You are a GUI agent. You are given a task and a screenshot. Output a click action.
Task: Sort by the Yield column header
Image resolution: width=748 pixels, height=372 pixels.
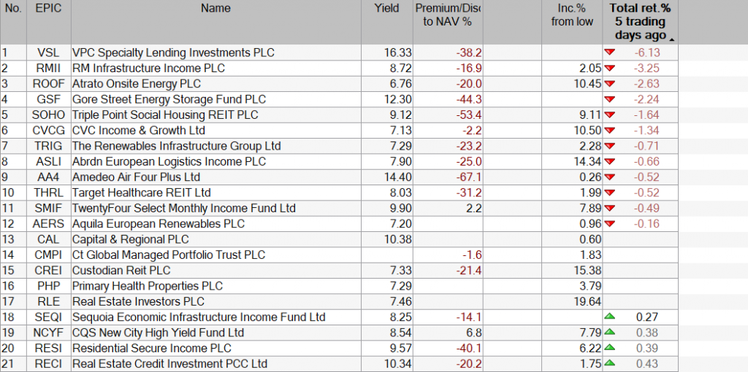387,23
